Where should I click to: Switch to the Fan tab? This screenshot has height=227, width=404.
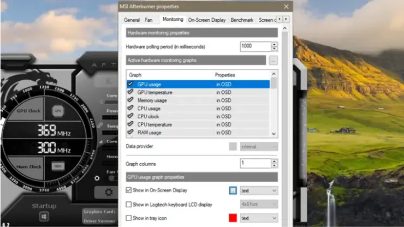pos(148,20)
